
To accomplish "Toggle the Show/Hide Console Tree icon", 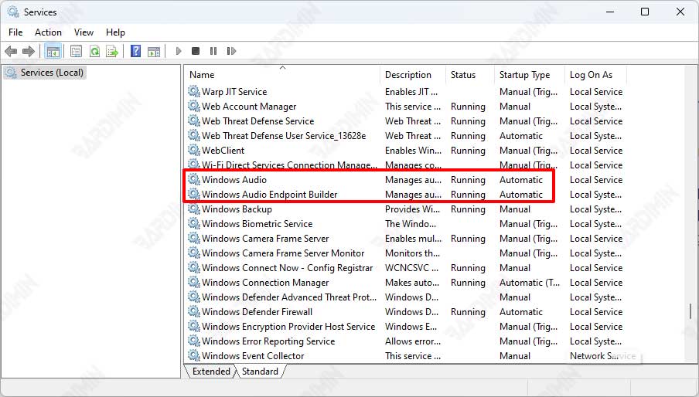I will (53, 51).
